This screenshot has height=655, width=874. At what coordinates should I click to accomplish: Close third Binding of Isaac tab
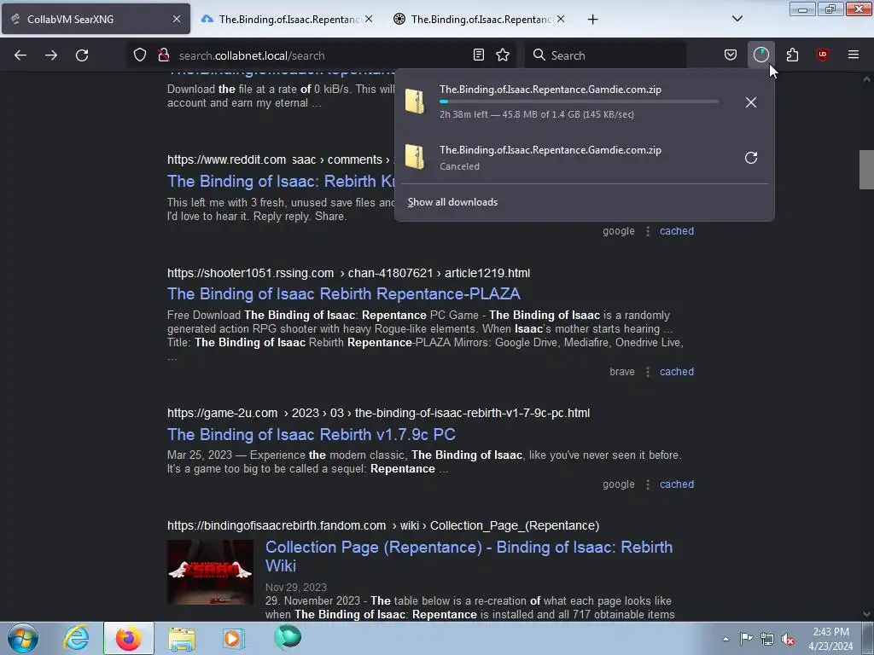560,19
